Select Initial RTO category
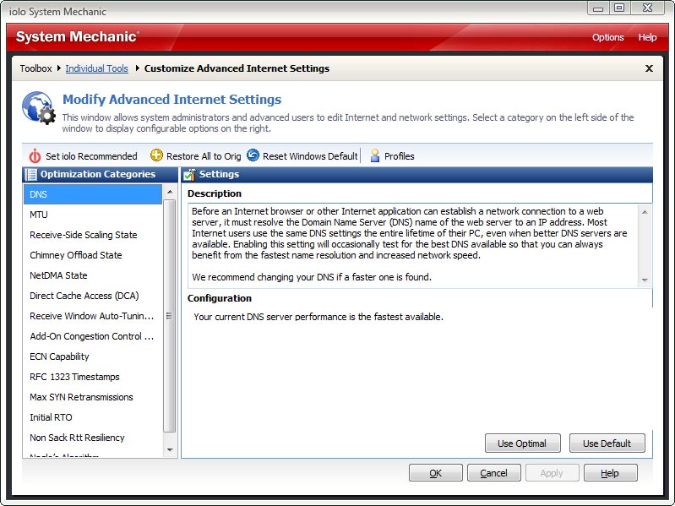675x506 pixels. [93, 417]
